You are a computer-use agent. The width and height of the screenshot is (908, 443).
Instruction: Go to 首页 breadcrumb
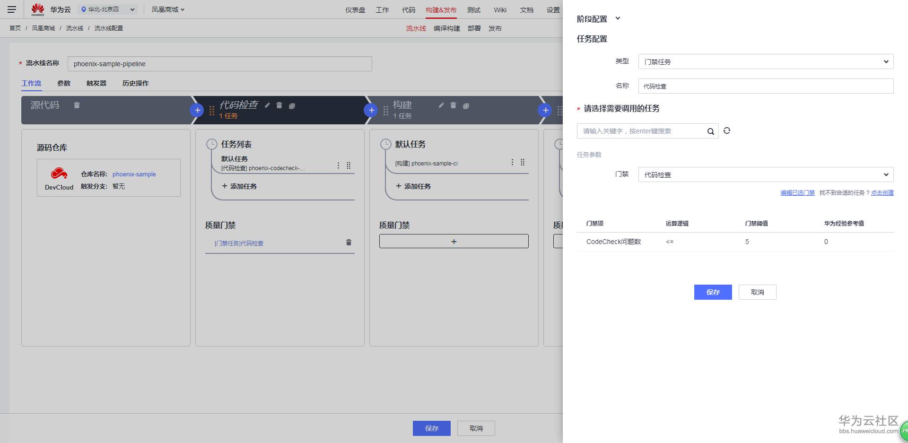(15, 28)
